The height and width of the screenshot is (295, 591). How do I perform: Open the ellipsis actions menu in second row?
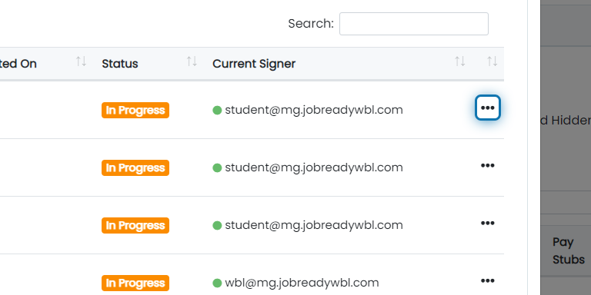[487, 166]
